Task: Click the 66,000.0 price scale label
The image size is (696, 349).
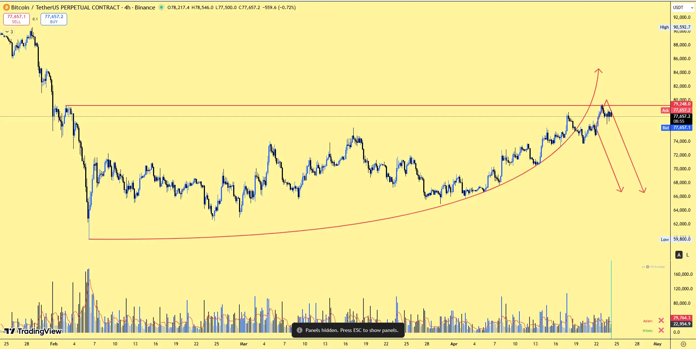Action: [x=682, y=196]
